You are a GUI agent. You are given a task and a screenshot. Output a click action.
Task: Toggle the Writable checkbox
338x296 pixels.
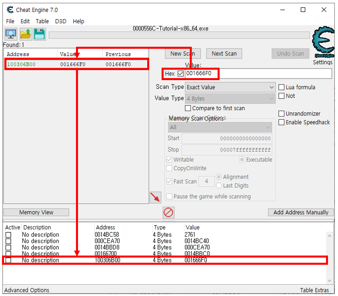pos(169,159)
